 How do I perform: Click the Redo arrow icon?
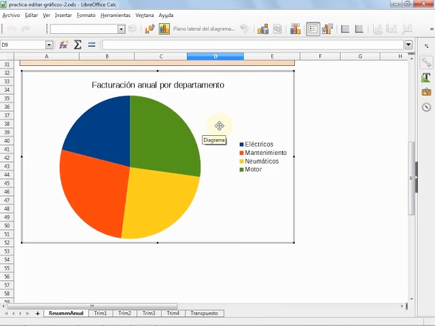pyautogui.click(x=26, y=29)
